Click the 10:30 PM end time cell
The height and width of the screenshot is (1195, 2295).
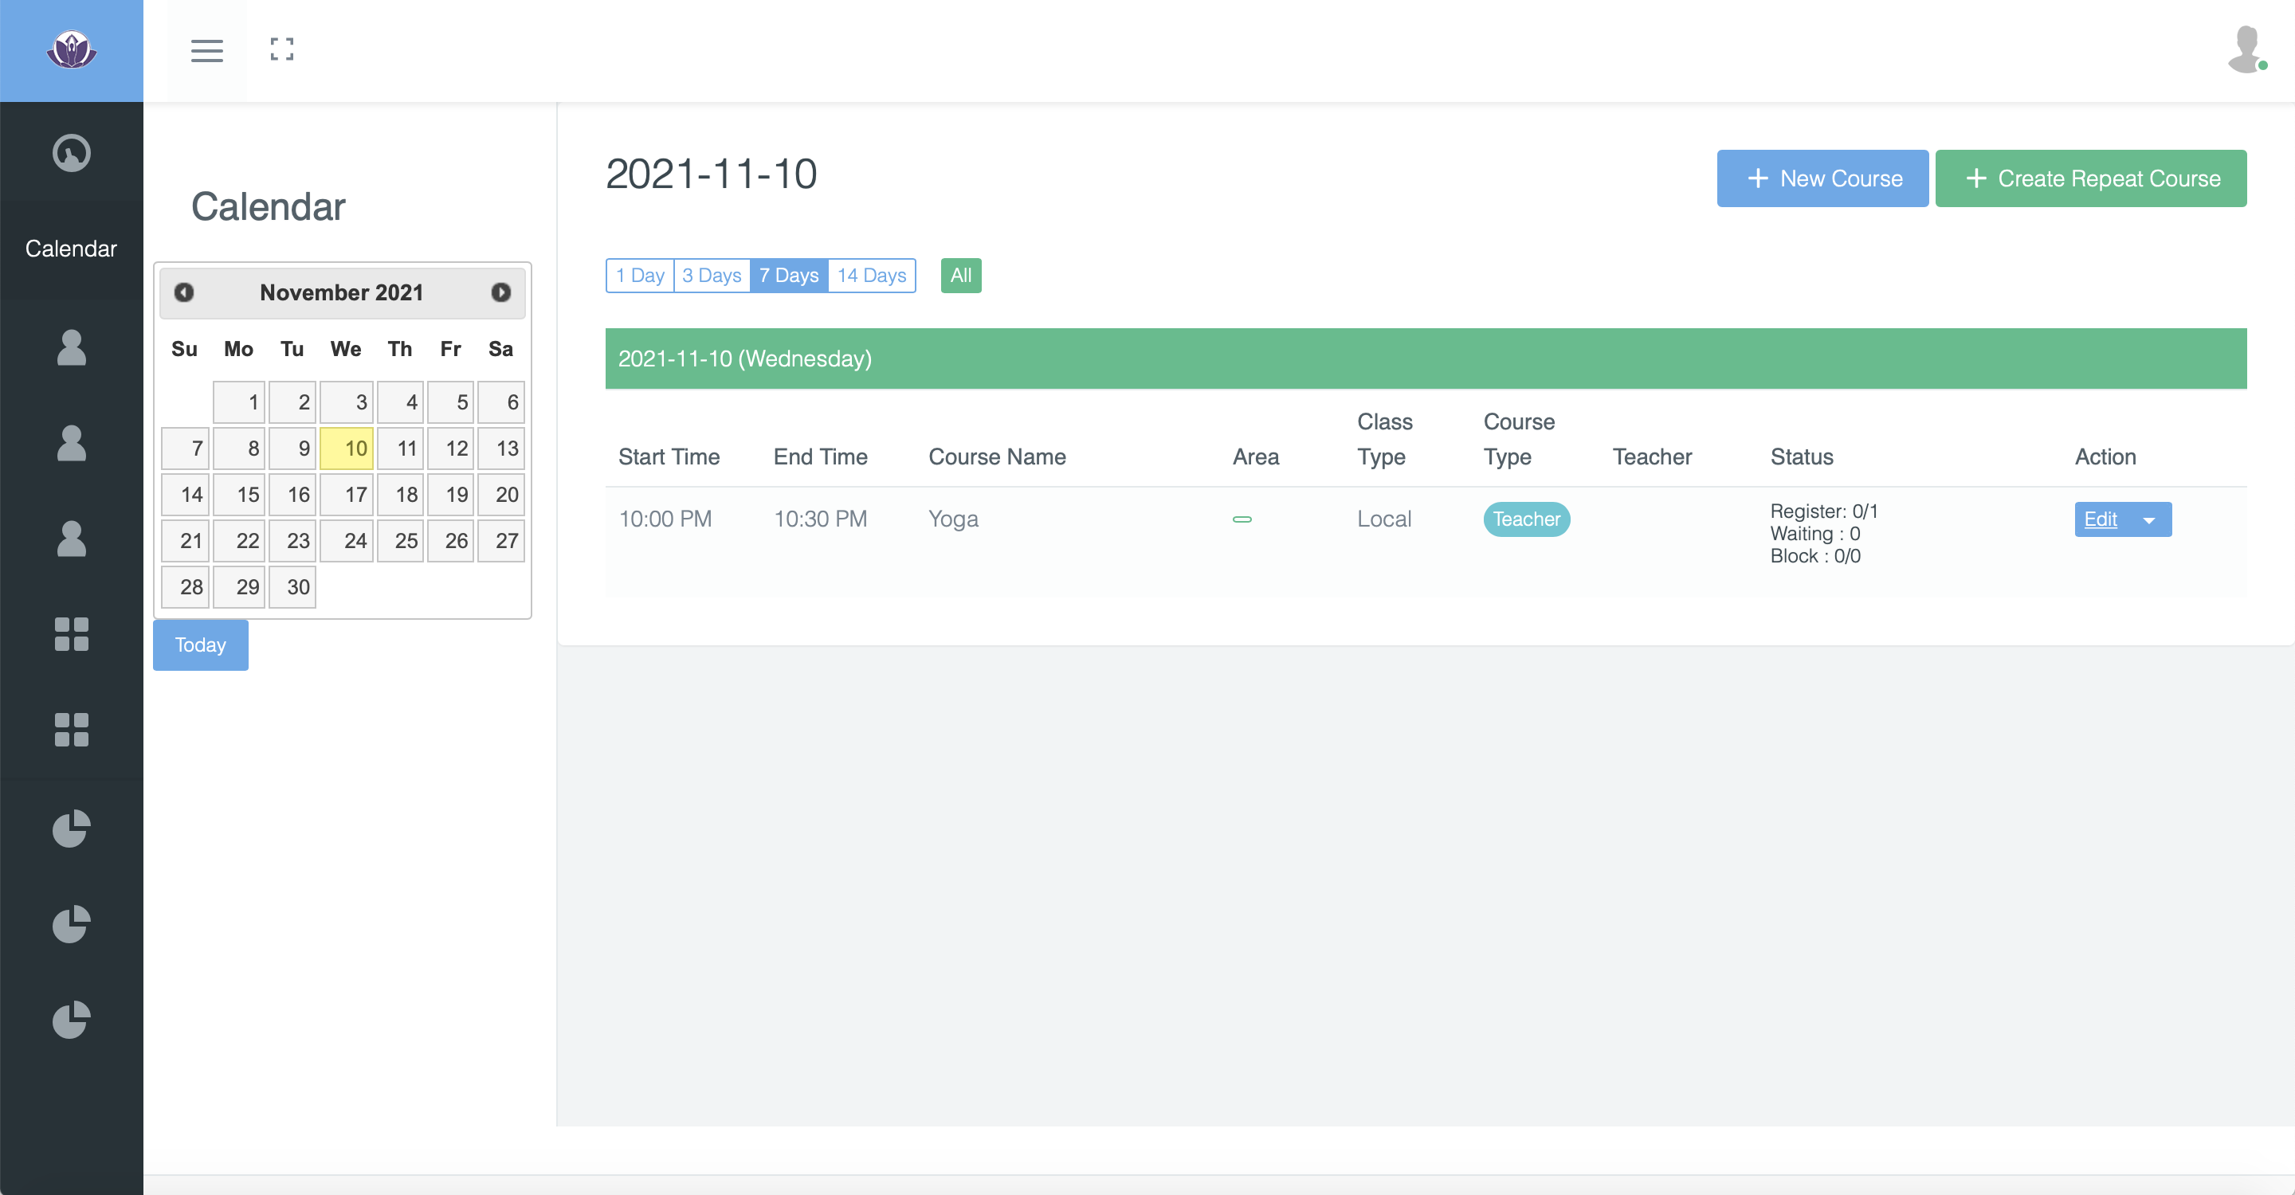820,519
